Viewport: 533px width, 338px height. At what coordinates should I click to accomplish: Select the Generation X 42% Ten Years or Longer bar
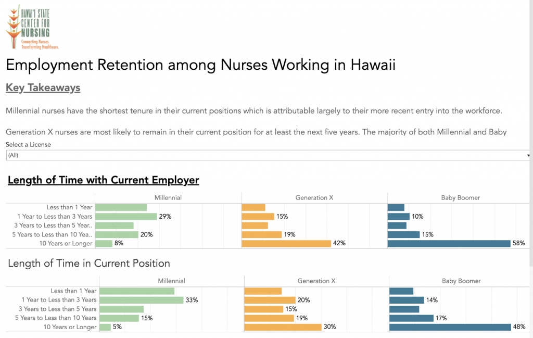[x=286, y=243]
